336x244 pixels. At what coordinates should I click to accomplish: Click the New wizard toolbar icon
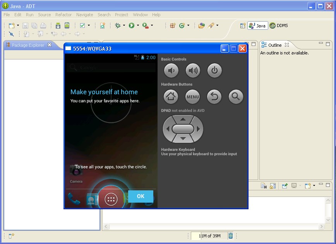coord(12,25)
